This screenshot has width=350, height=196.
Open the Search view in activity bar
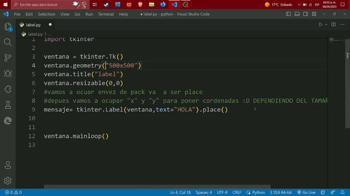point(8,42)
